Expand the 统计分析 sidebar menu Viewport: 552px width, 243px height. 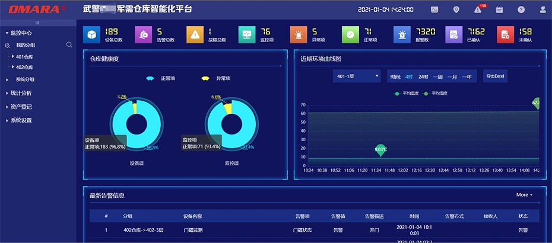click(x=21, y=93)
